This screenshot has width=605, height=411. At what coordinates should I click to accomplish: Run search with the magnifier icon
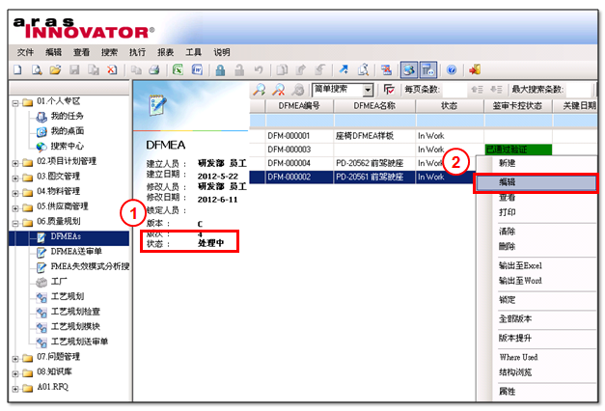tap(259, 90)
